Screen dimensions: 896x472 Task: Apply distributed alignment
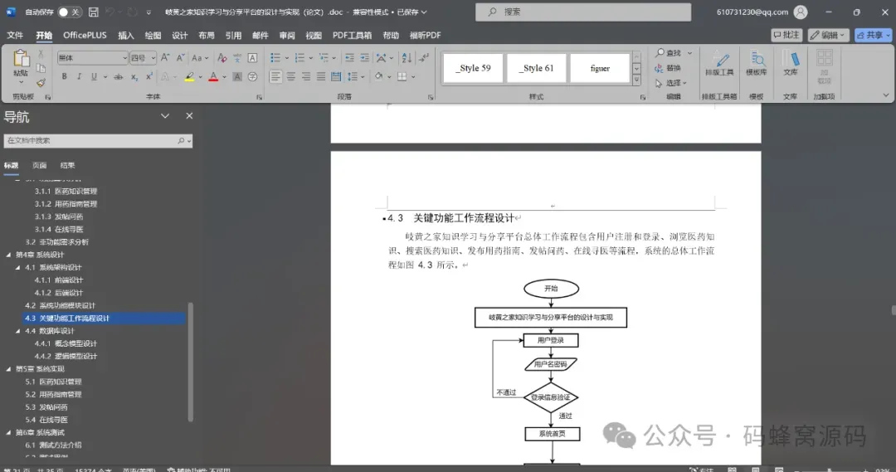(336, 76)
